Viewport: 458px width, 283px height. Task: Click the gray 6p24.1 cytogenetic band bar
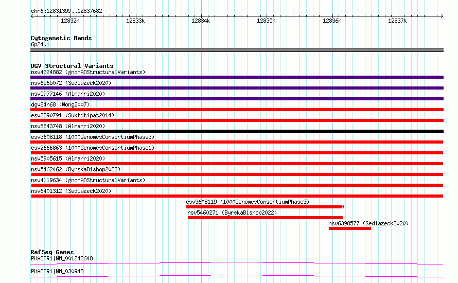[237, 50]
